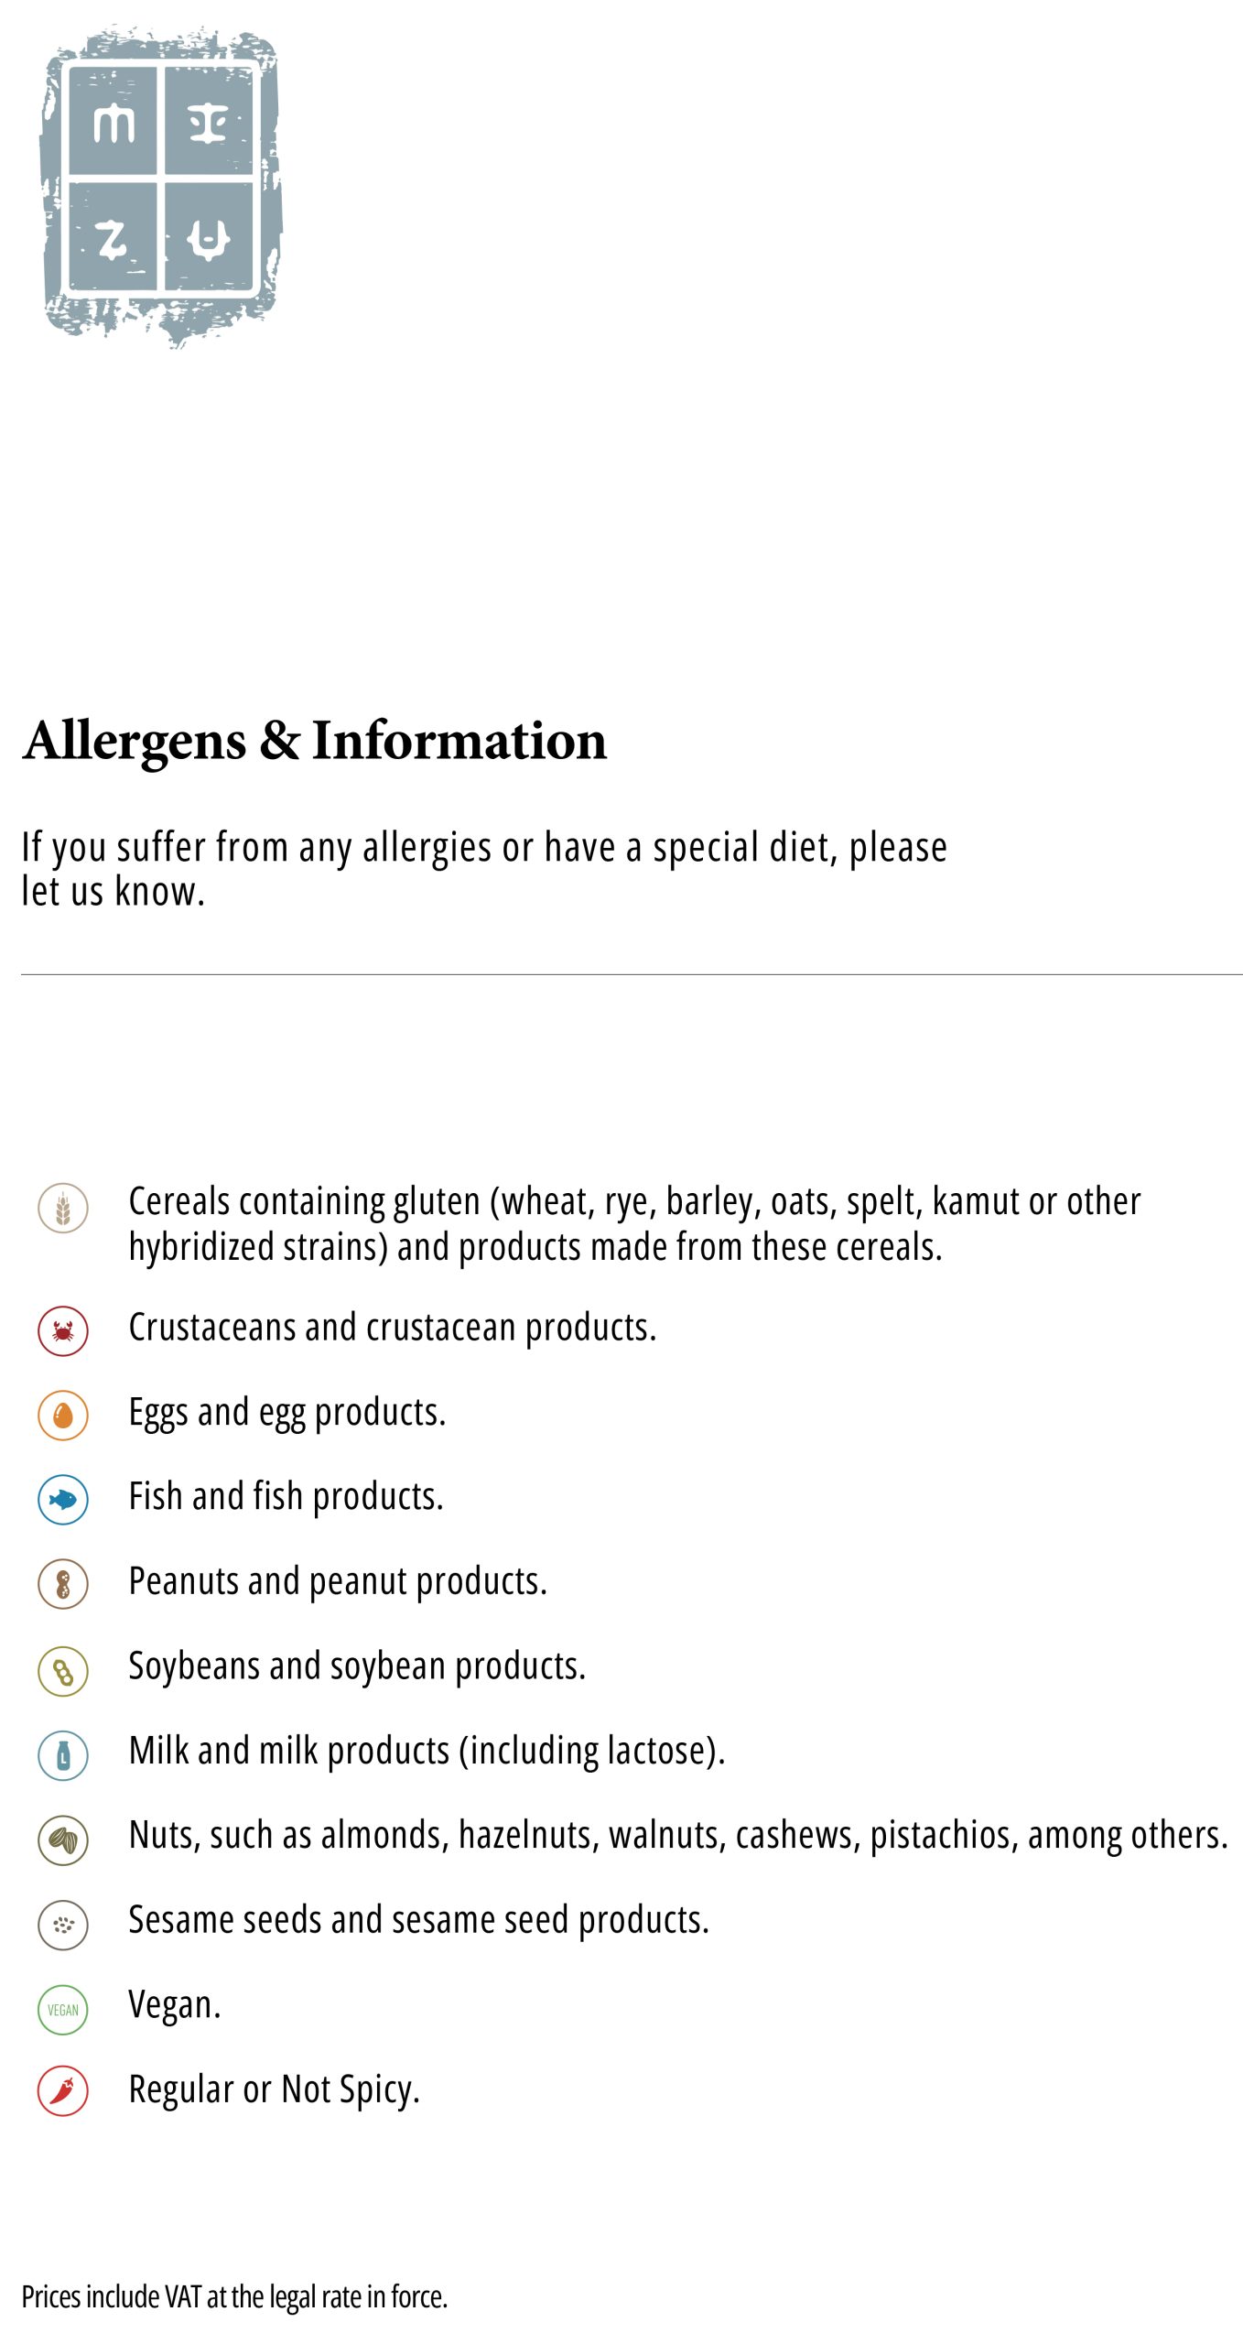Click the red chili pepper spicy icon
The image size is (1243, 2344).
tap(63, 2090)
